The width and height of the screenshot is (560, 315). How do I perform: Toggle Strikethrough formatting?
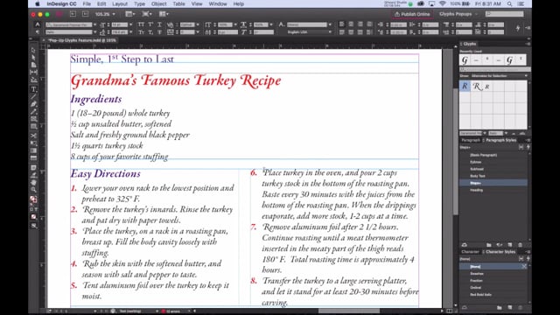coord(159,32)
